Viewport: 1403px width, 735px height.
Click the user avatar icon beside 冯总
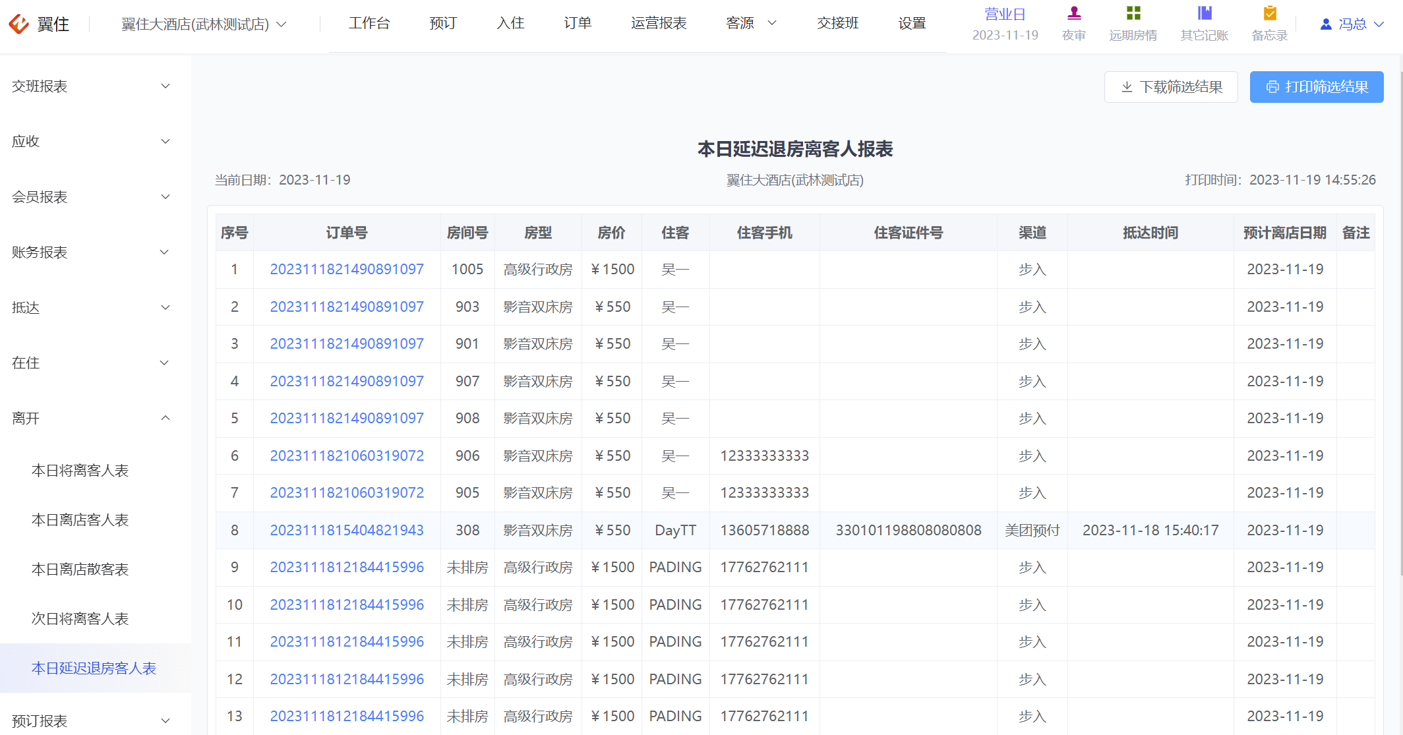[1326, 24]
